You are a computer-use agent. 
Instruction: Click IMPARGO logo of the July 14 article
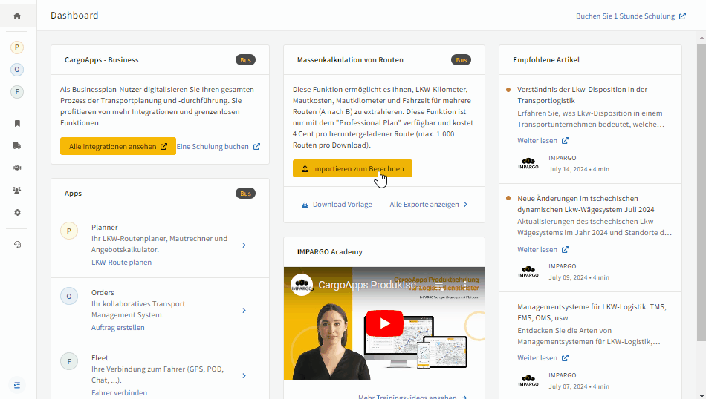[x=528, y=164]
